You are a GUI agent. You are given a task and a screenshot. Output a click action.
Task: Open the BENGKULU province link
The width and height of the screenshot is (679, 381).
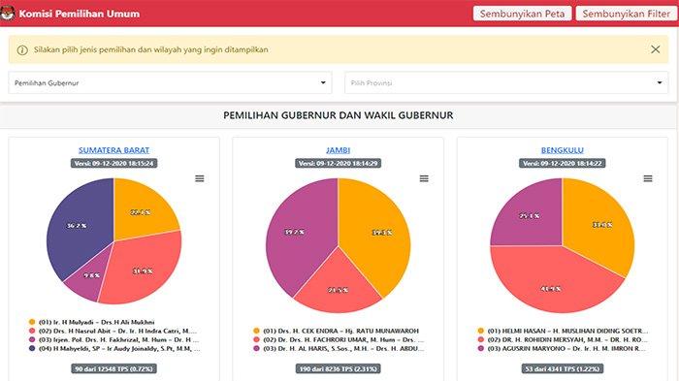point(562,150)
